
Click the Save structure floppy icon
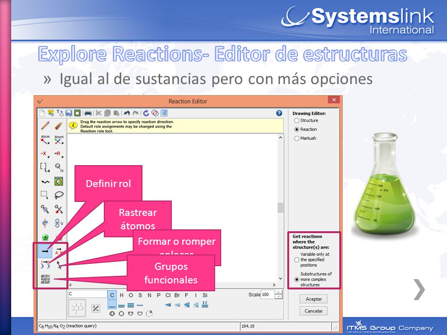click(x=68, y=113)
